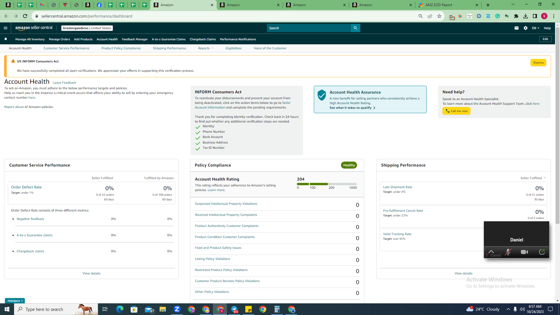Screen dimensions: 560x315
Task: Expand See what it takes to qualify
Action: (x=353, y=108)
